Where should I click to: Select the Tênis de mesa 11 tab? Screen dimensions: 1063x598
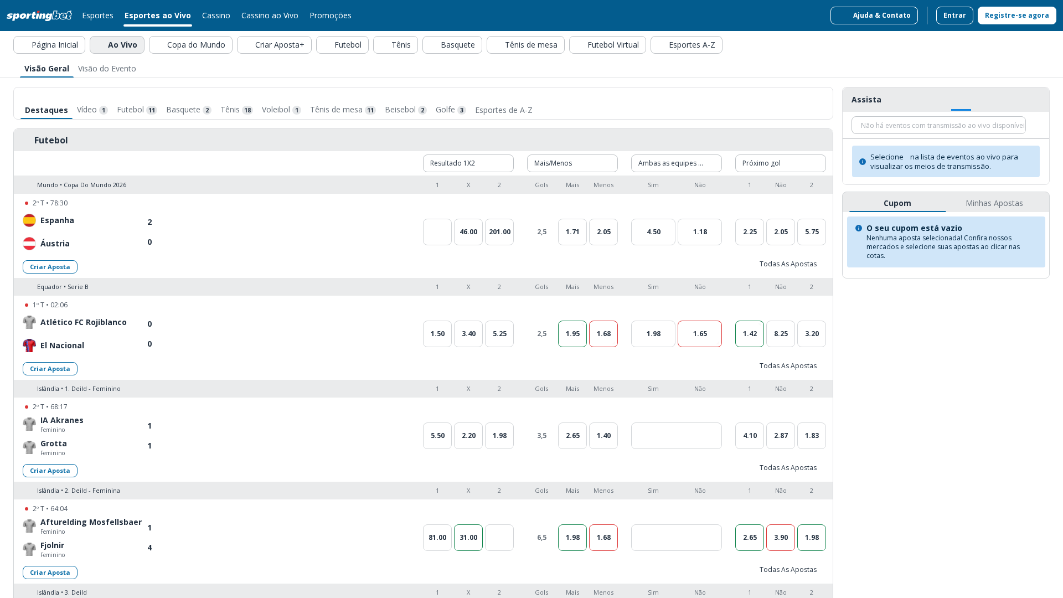point(343,110)
